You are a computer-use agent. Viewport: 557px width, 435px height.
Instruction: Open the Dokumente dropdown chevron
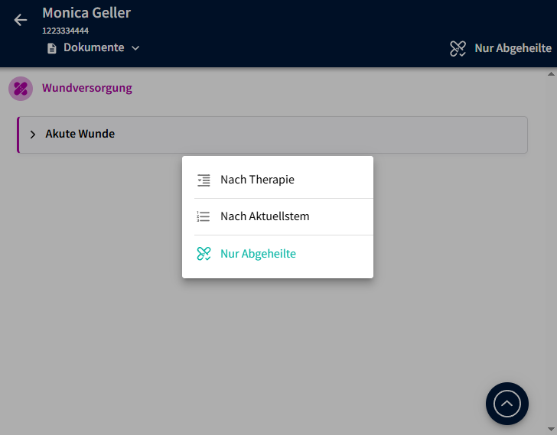pos(135,48)
